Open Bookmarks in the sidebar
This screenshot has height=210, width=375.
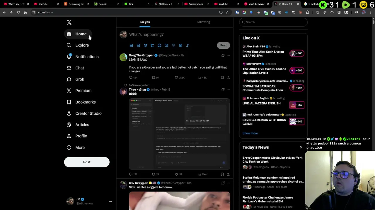coord(81,102)
